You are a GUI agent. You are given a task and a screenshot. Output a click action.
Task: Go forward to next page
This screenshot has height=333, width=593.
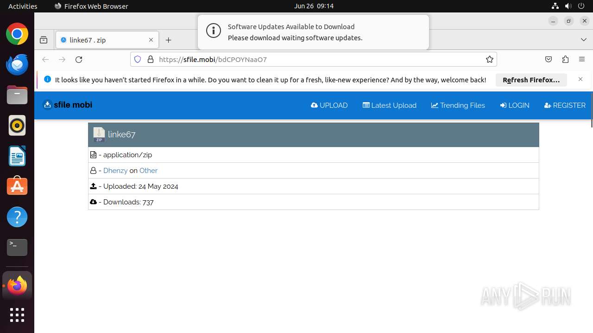62,59
